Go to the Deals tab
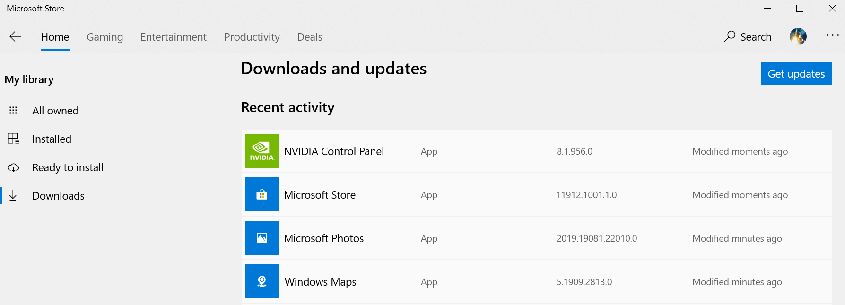Image resolution: width=845 pixels, height=305 pixels. (x=310, y=37)
